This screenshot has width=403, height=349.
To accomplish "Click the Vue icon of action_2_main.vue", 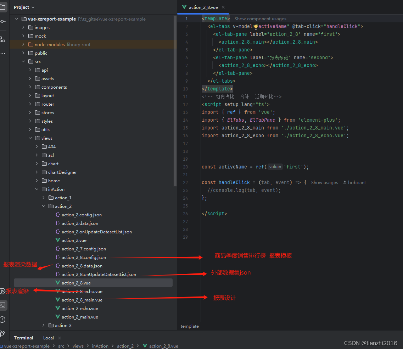I will 58,317.
